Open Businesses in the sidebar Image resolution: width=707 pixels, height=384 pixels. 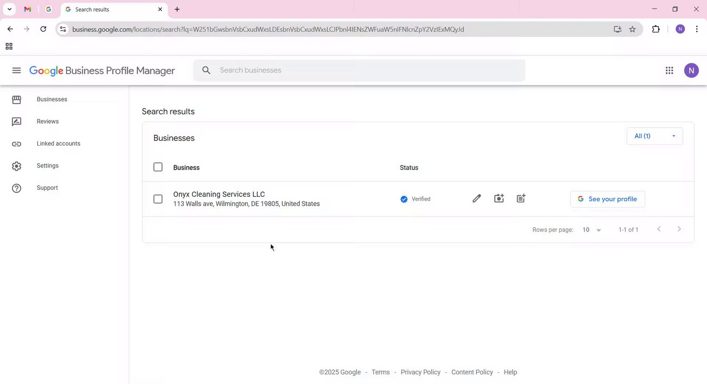(x=52, y=100)
